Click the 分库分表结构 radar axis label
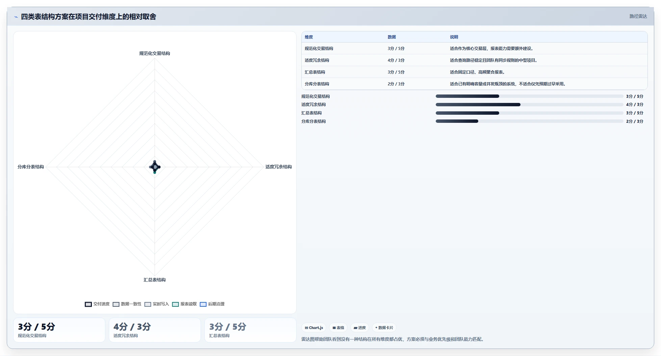 (31, 167)
